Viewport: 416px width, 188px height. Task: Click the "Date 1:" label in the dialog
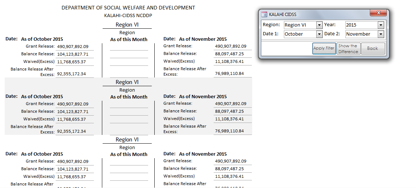pos(271,34)
